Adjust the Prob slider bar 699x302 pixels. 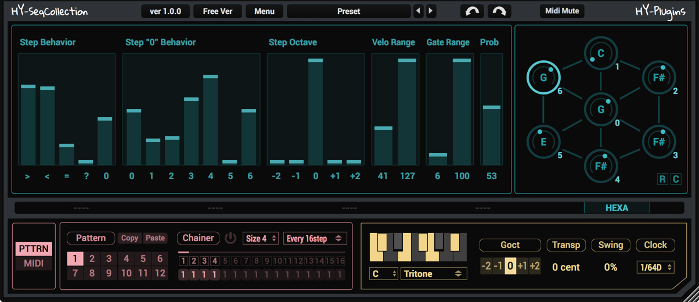tap(491, 109)
